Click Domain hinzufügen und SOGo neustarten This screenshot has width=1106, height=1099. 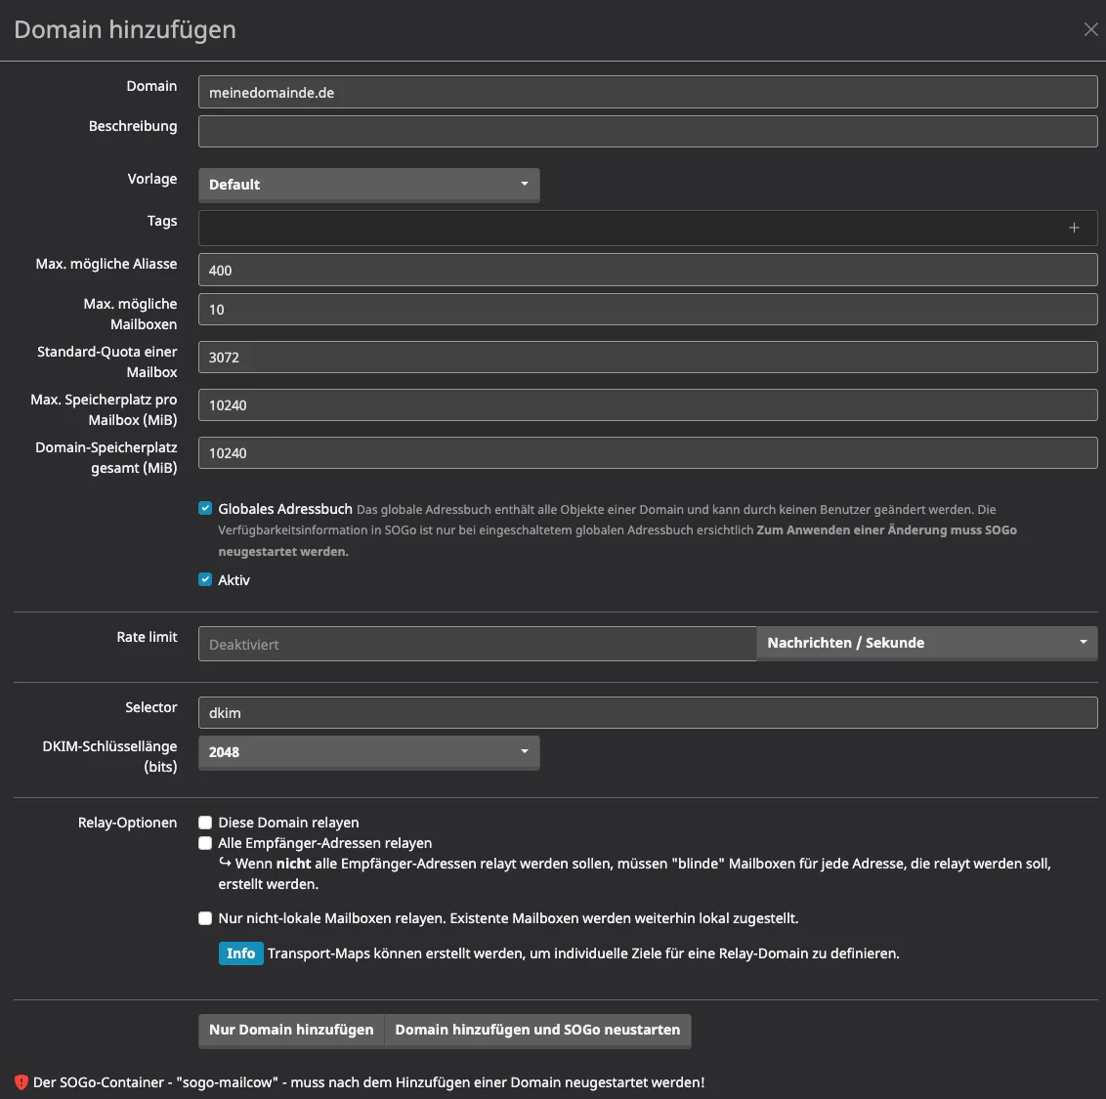(537, 1030)
